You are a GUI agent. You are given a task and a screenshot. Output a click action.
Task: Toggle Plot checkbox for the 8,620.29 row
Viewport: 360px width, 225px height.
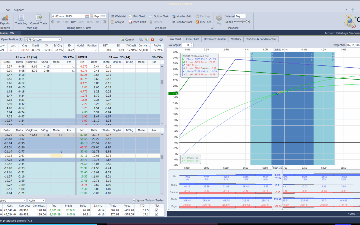point(157,214)
